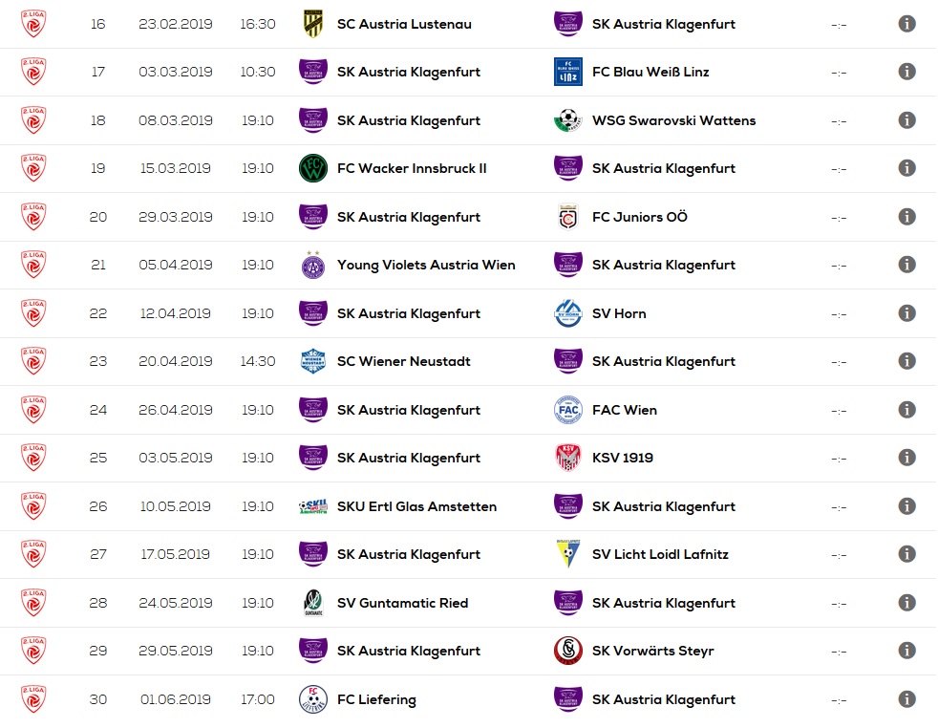Open match info for round 16 fixture
This screenshot has width=938, height=728.
(x=906, y=24)
